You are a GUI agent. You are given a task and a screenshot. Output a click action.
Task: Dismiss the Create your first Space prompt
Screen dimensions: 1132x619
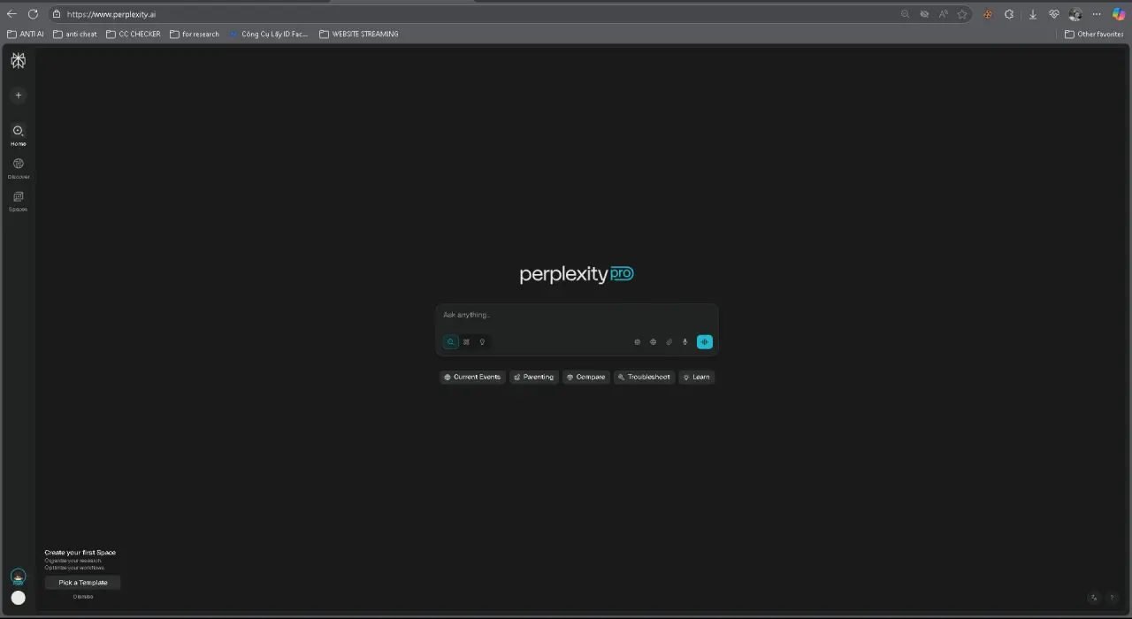click(x=83, y=597)
